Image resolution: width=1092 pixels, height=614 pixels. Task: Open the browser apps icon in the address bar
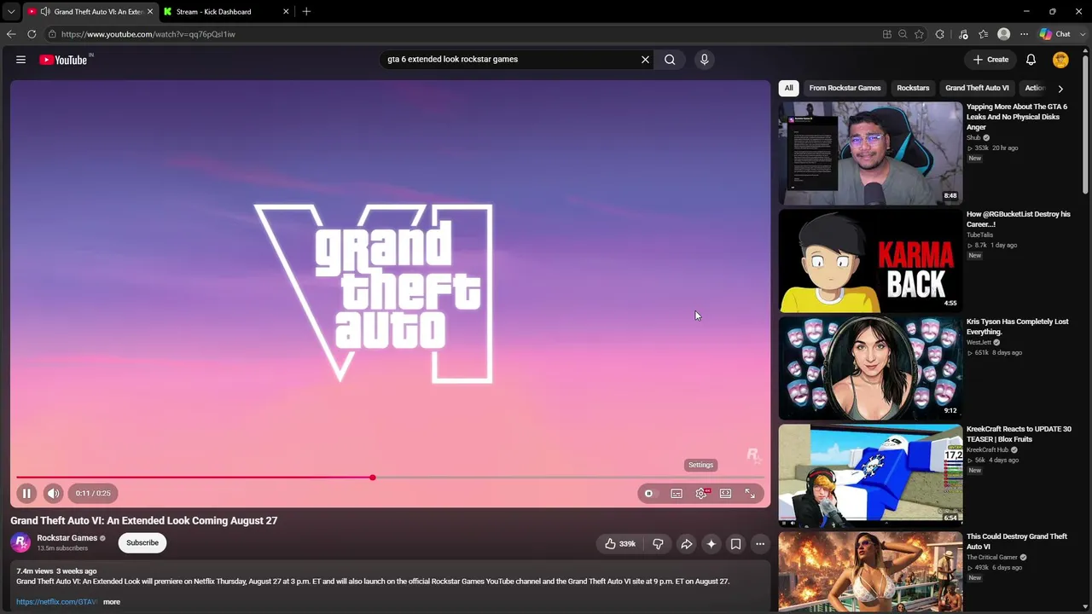click(887, 34)
